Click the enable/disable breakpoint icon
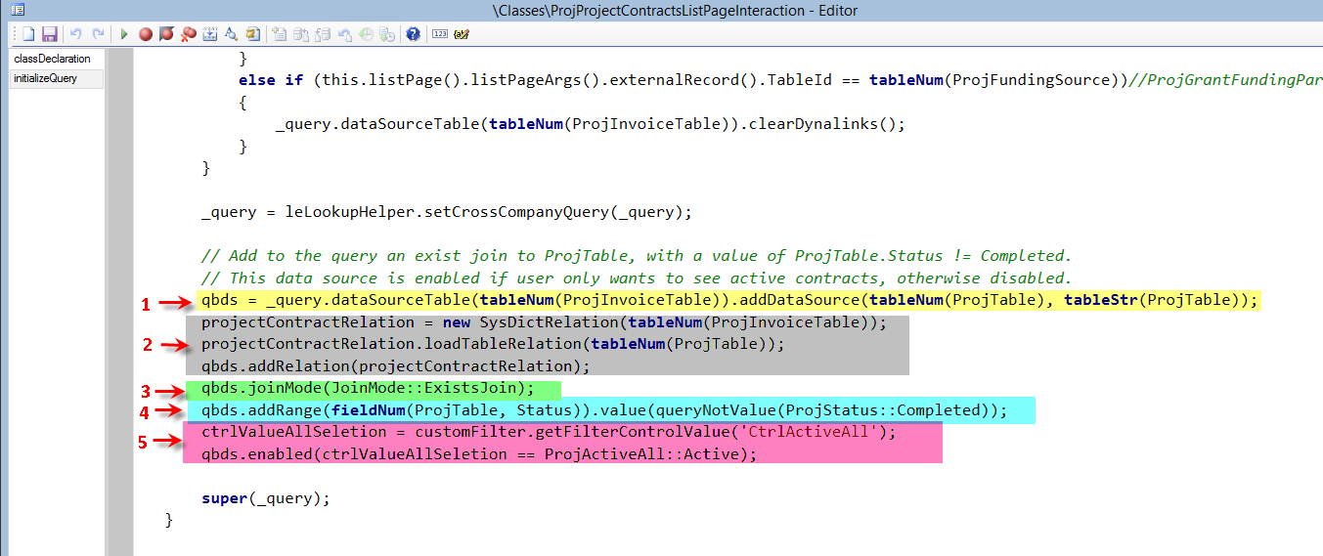The width and height of the screenshot is (1323, 556). pyautogui.click(x=166, y=34)
